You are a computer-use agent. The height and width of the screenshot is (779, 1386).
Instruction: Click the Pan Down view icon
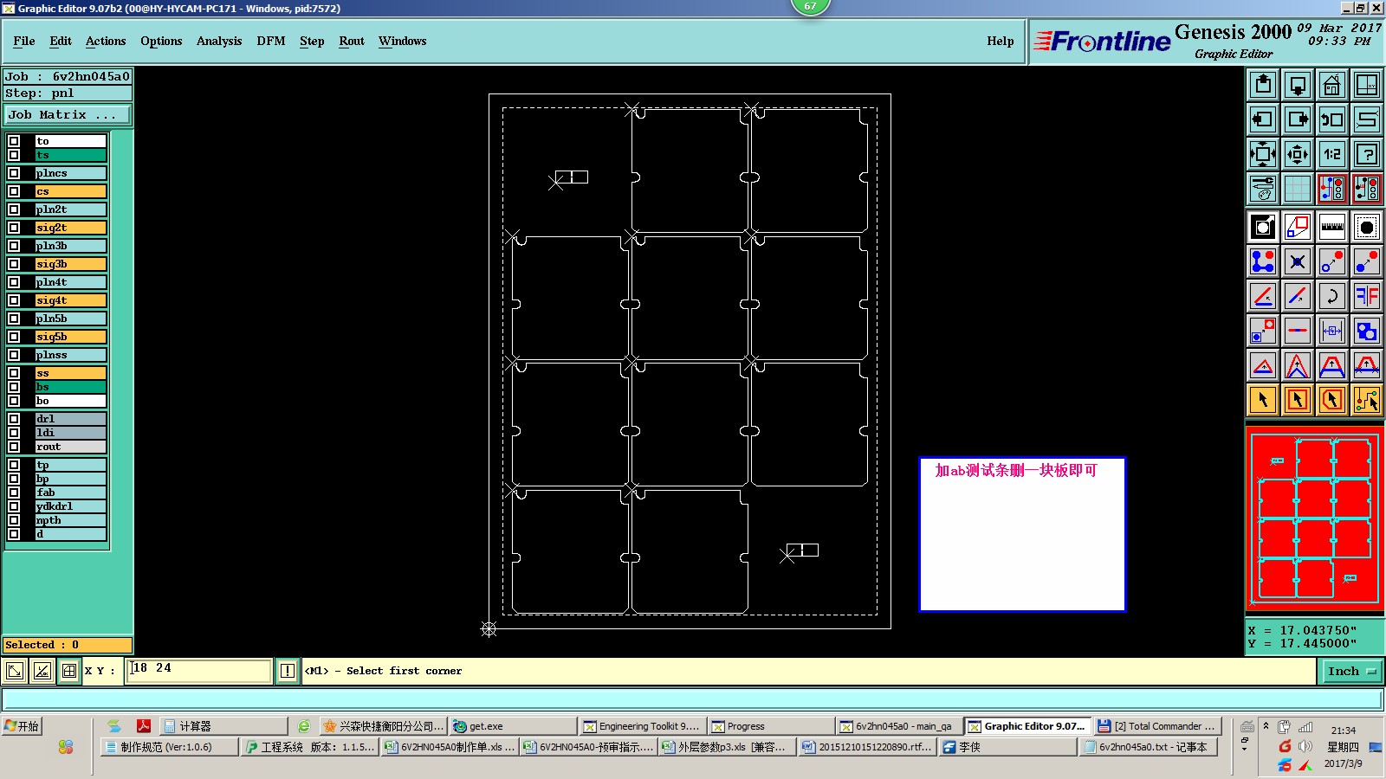click(x=1298, y=85)
